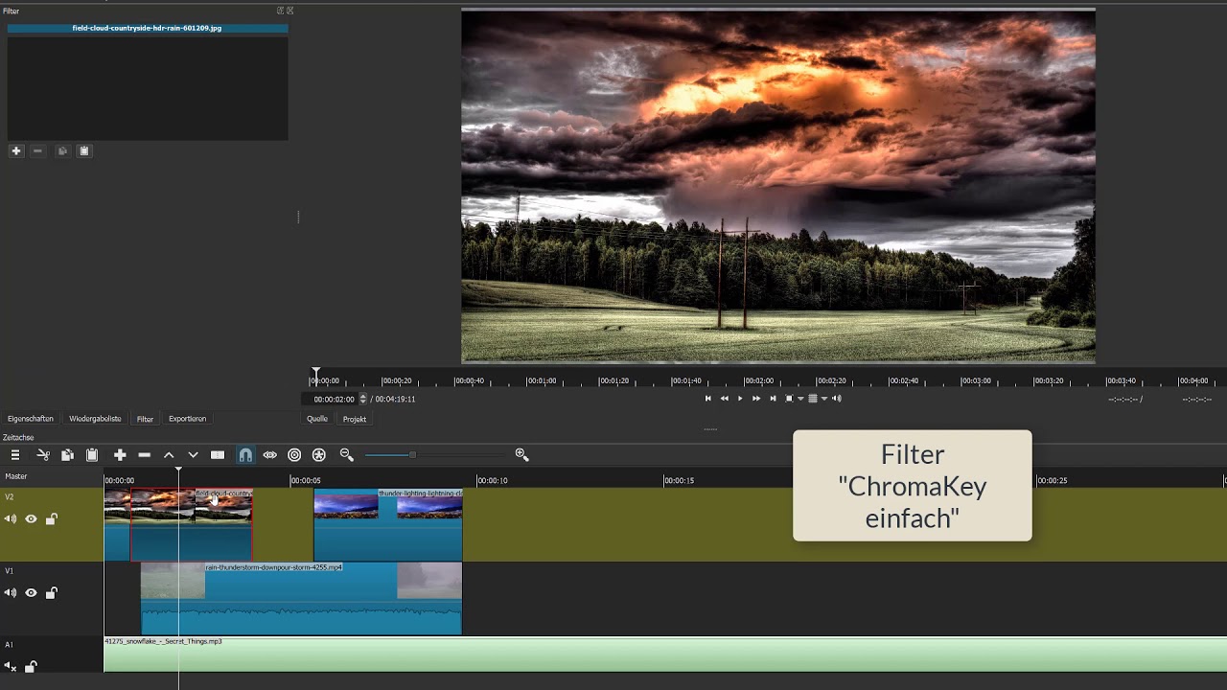Screen dimensions: 1227x690
Task: Select the snowflake Secret_Things.mp3 audio clip
Action: point(665,654)
